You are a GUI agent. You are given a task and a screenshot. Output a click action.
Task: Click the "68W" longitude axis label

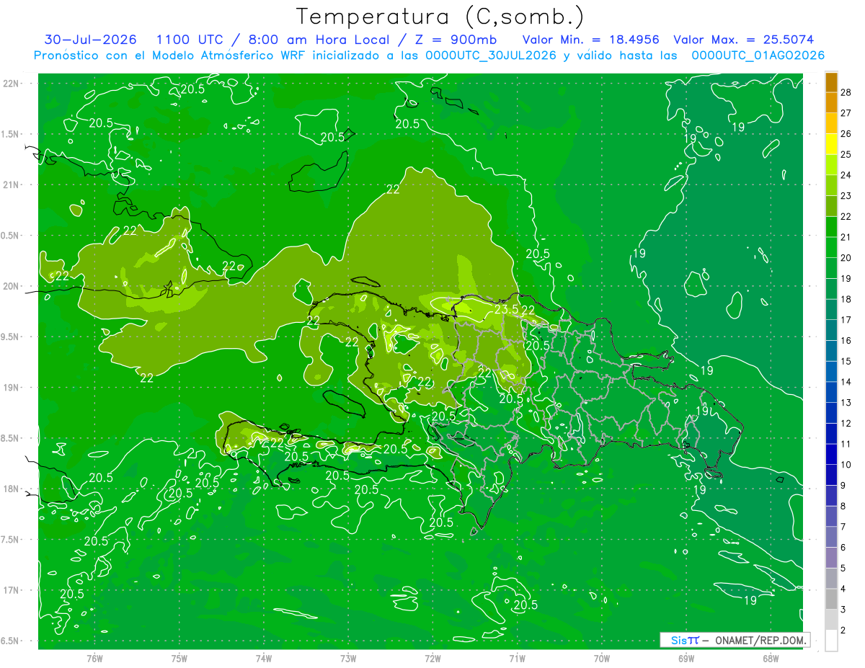click(x=771, y=658)
